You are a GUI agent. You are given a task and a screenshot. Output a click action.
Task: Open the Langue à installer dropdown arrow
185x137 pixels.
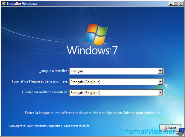(160, 71)
